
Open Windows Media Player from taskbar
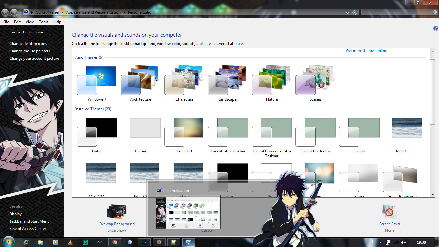click(55, 242)
